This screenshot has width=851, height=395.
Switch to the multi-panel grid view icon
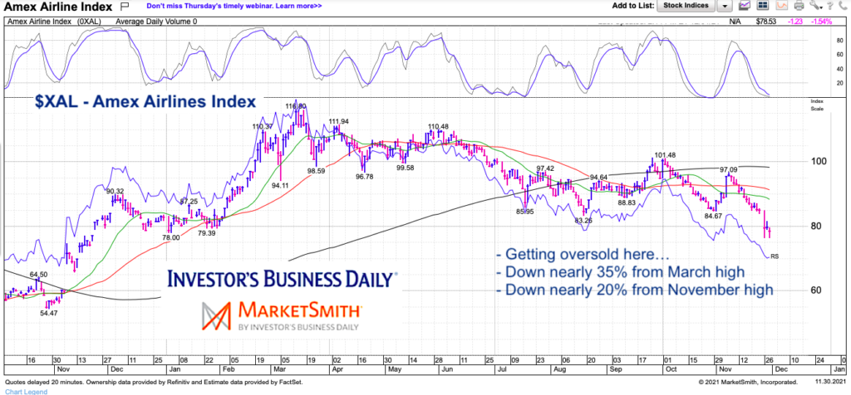(762, 6)
